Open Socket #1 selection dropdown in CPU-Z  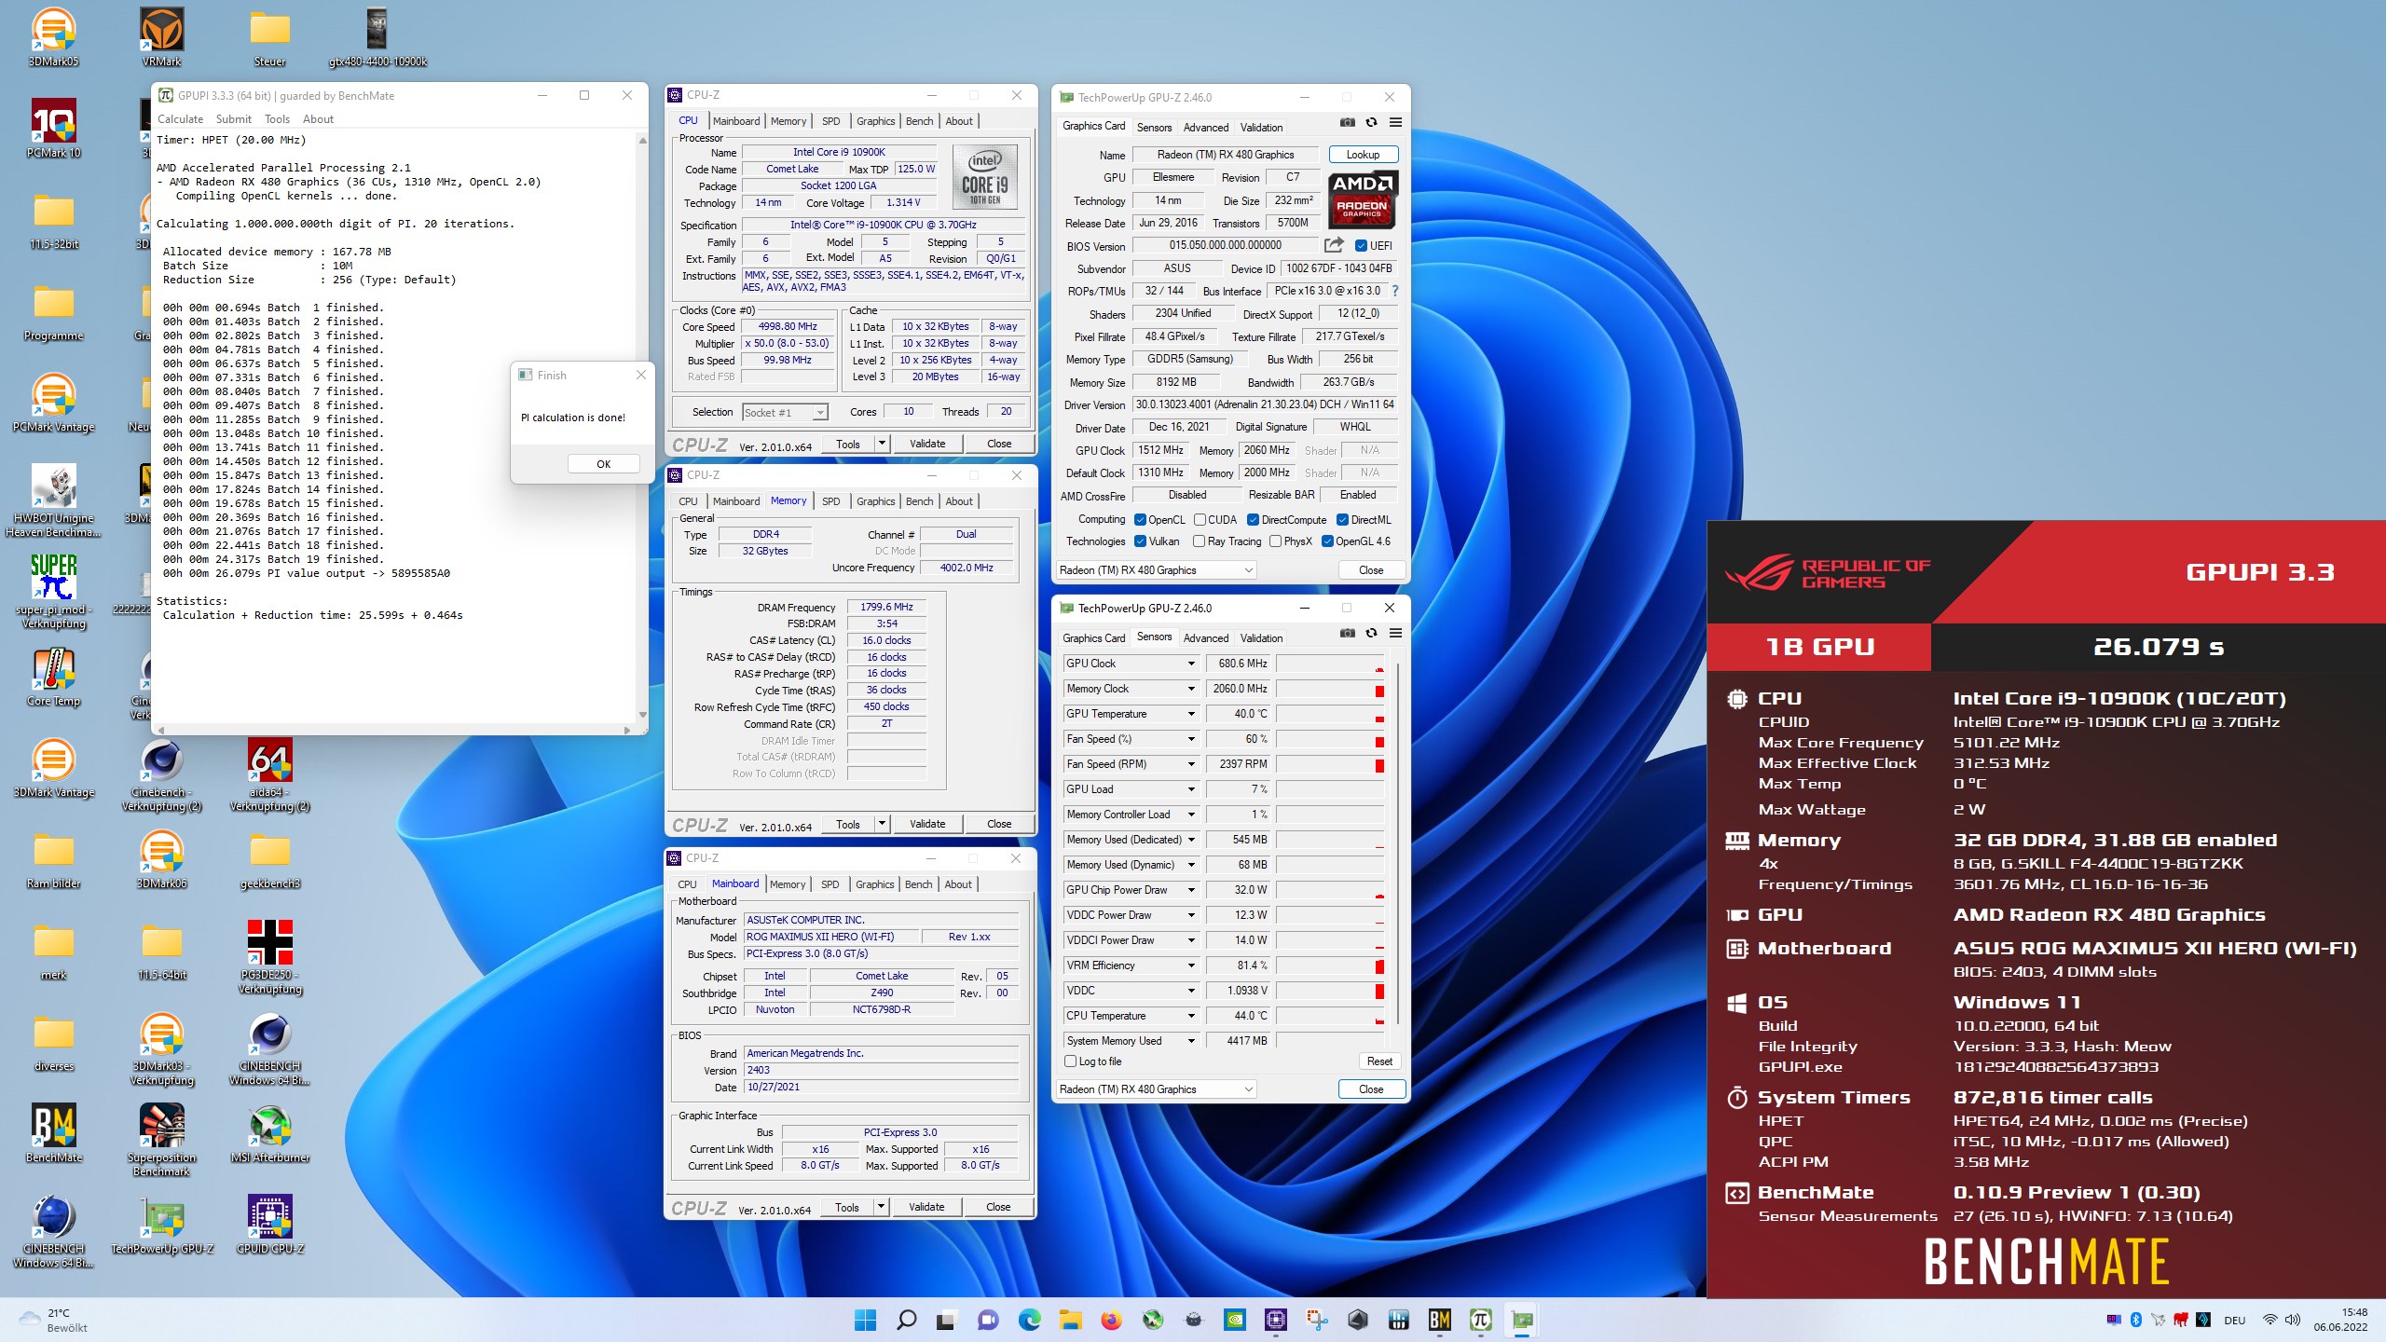pos(785,413)
